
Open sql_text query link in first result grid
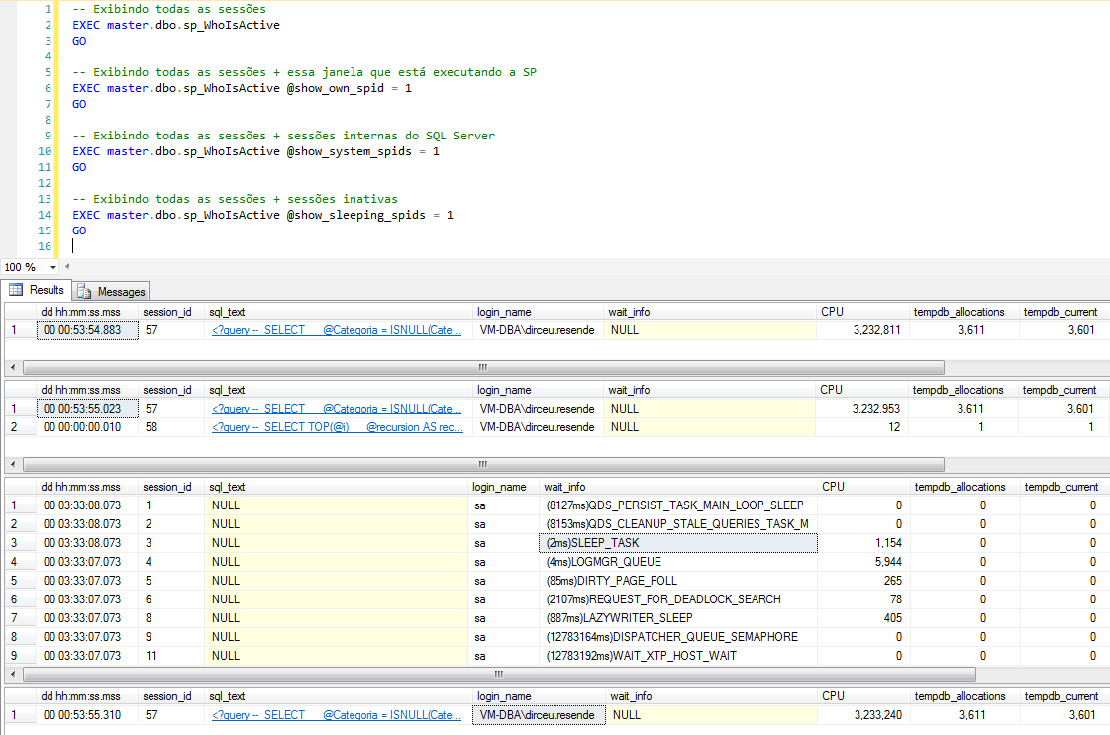click(x=337, y=330)
